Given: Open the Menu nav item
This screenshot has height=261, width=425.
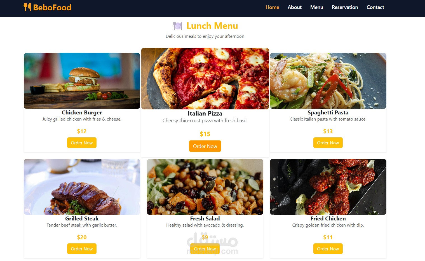Looking at the screenshot, I should coord(317,7).
